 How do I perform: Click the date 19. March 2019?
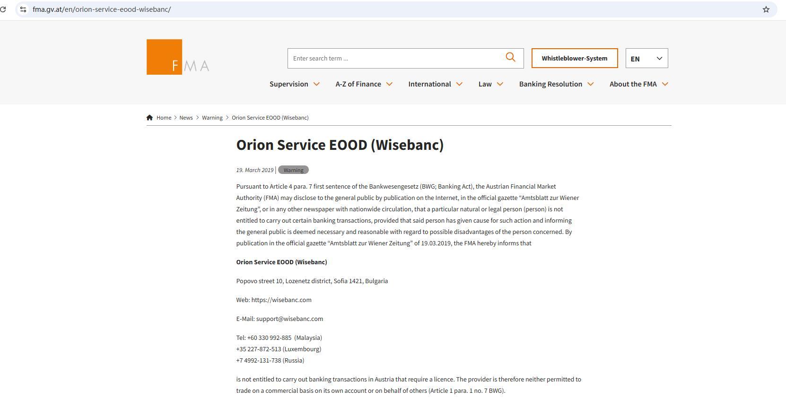[255, 170]
